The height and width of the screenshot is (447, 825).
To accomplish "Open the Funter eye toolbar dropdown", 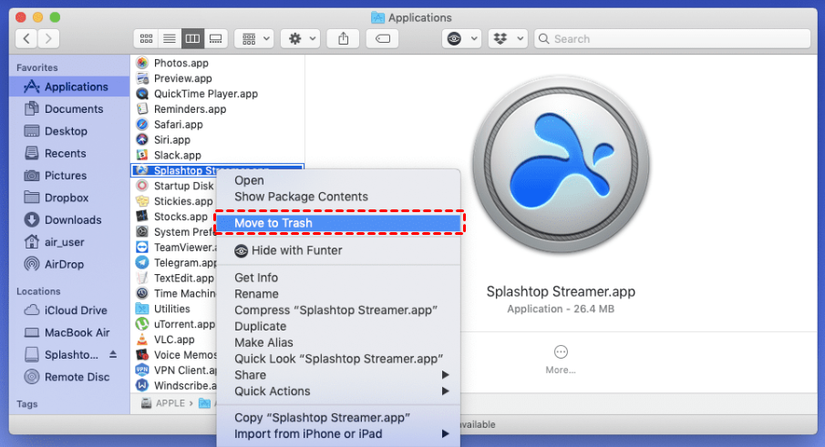I will [461, 39].
